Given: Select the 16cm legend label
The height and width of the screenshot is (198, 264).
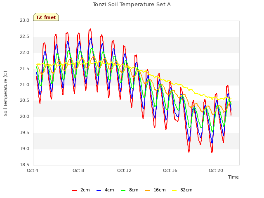Looking at the screenshot, I should [160, 190].
